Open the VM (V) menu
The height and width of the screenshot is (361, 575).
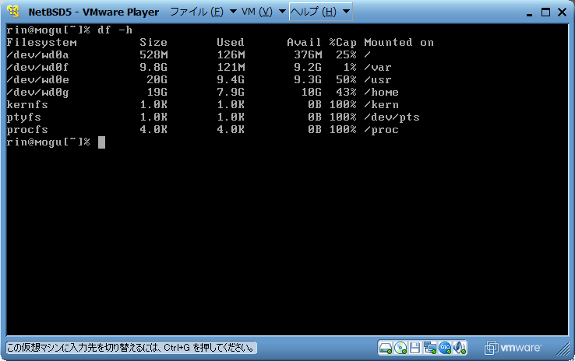[256, 12]
